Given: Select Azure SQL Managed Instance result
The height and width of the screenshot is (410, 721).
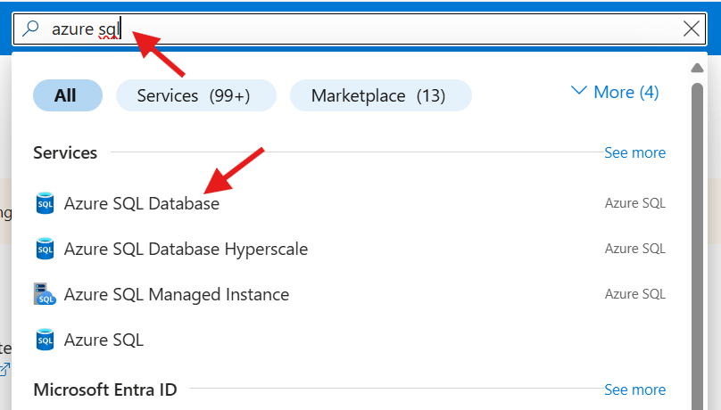Looking at the screenshot, I should click(x=177, y=294).
